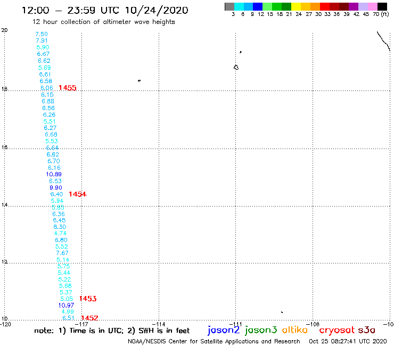Click the cyan legend swatch between 3 and 6
Screen dimensions: 394x346
click(x=239, y=6)
